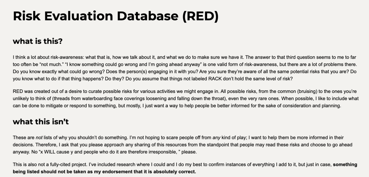Click the italic word "any" before "kind of play"
This screenshot has height=177, width=369.
point(216,138)
